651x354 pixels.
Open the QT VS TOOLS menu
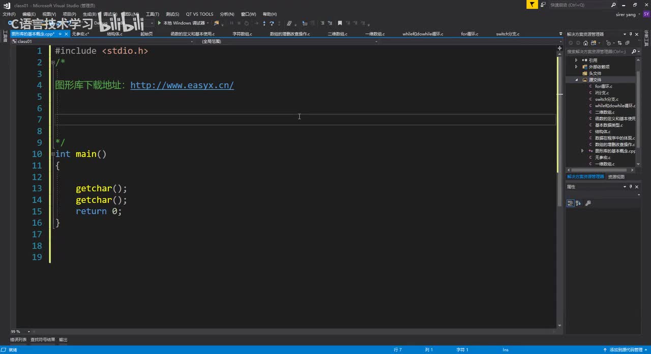200,14
